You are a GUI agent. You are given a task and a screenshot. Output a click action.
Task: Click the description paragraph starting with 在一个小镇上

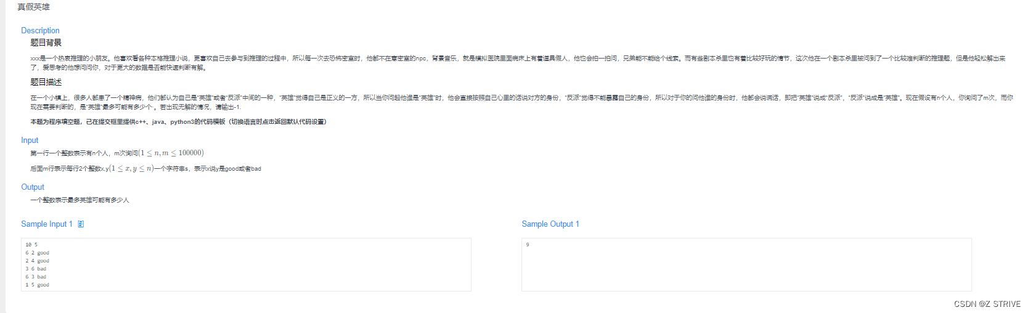(521, 102)
